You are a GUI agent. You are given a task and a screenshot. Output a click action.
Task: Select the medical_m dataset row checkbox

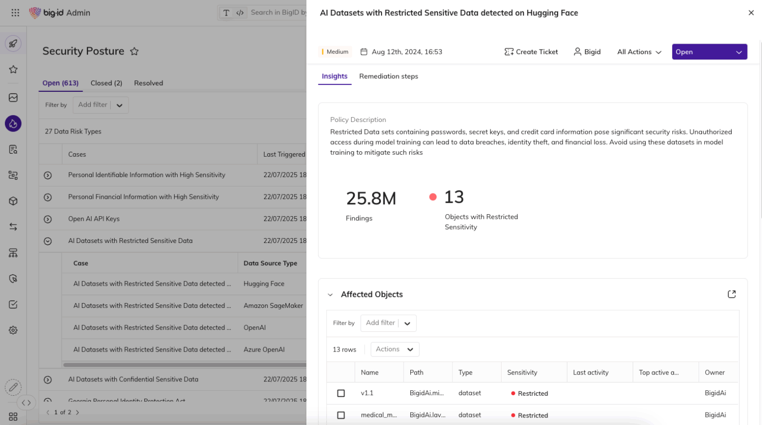pyautogui.click(x=341, y=415)
